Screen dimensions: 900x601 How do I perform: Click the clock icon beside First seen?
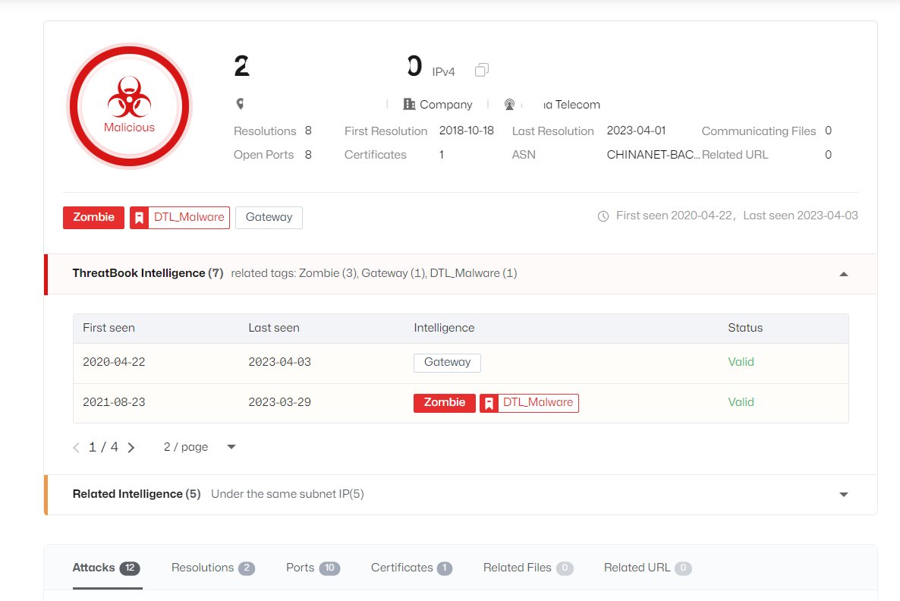coord(603,216)
